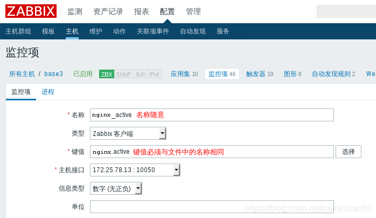This screenshot has height=218, width=376.
Task: Click the IPMI availability badge
Action: click(x=154, y=74)
